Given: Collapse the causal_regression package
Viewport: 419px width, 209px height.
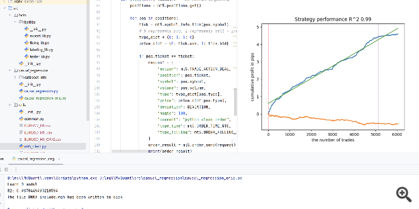Looking at the screenshot, I should [10, 70].
